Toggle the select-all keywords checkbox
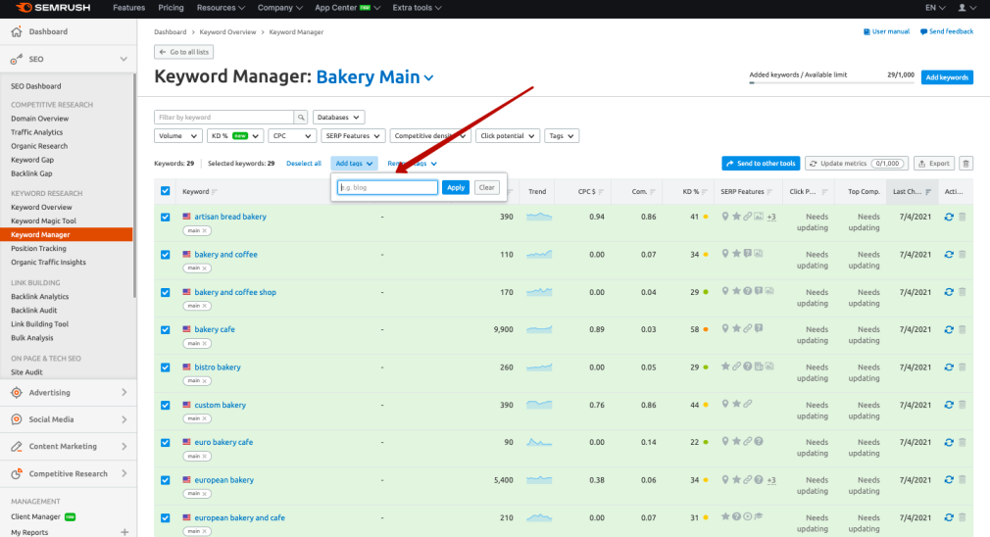990x537 pixels. pos(165,191)
